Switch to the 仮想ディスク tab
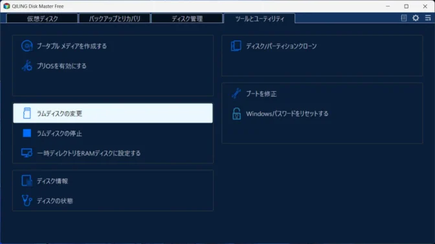 click(42, 19)
